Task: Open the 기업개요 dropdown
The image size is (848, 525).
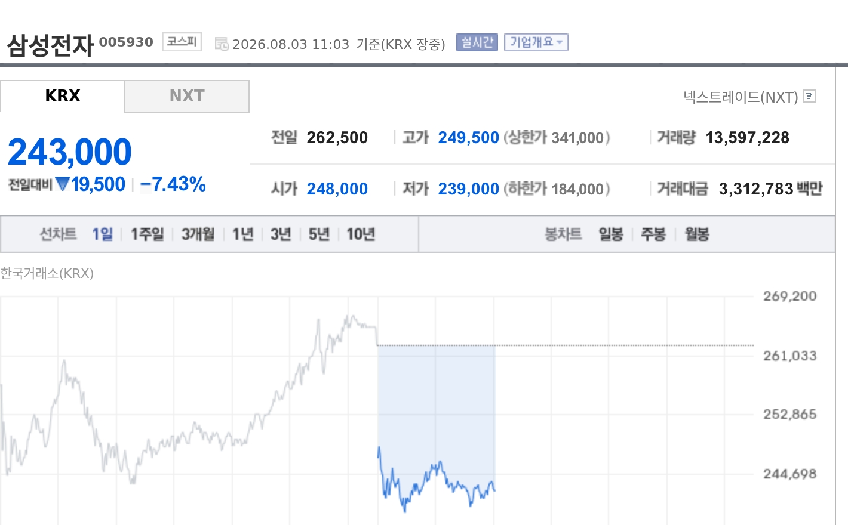Action: 536,42
